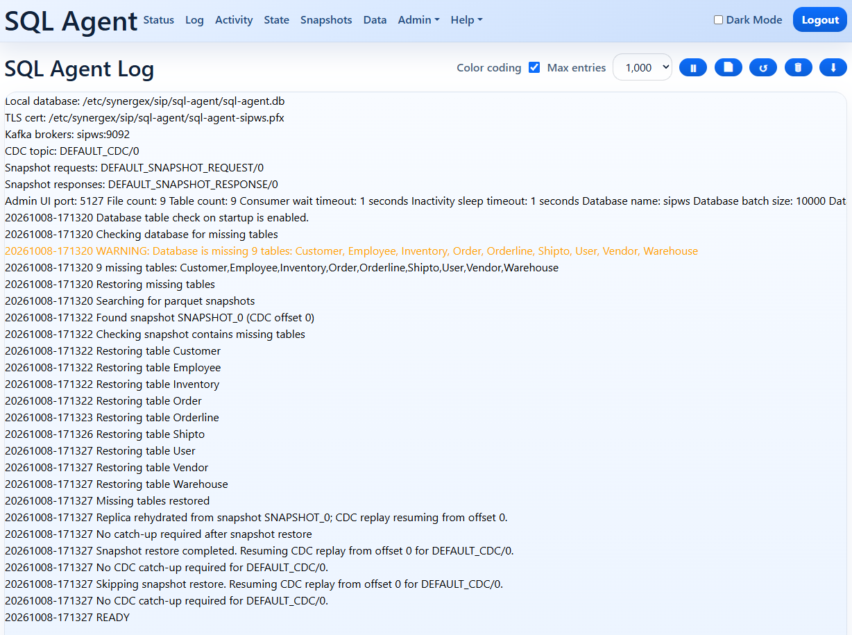Click the Database table check on startup line

coord(157,218)
